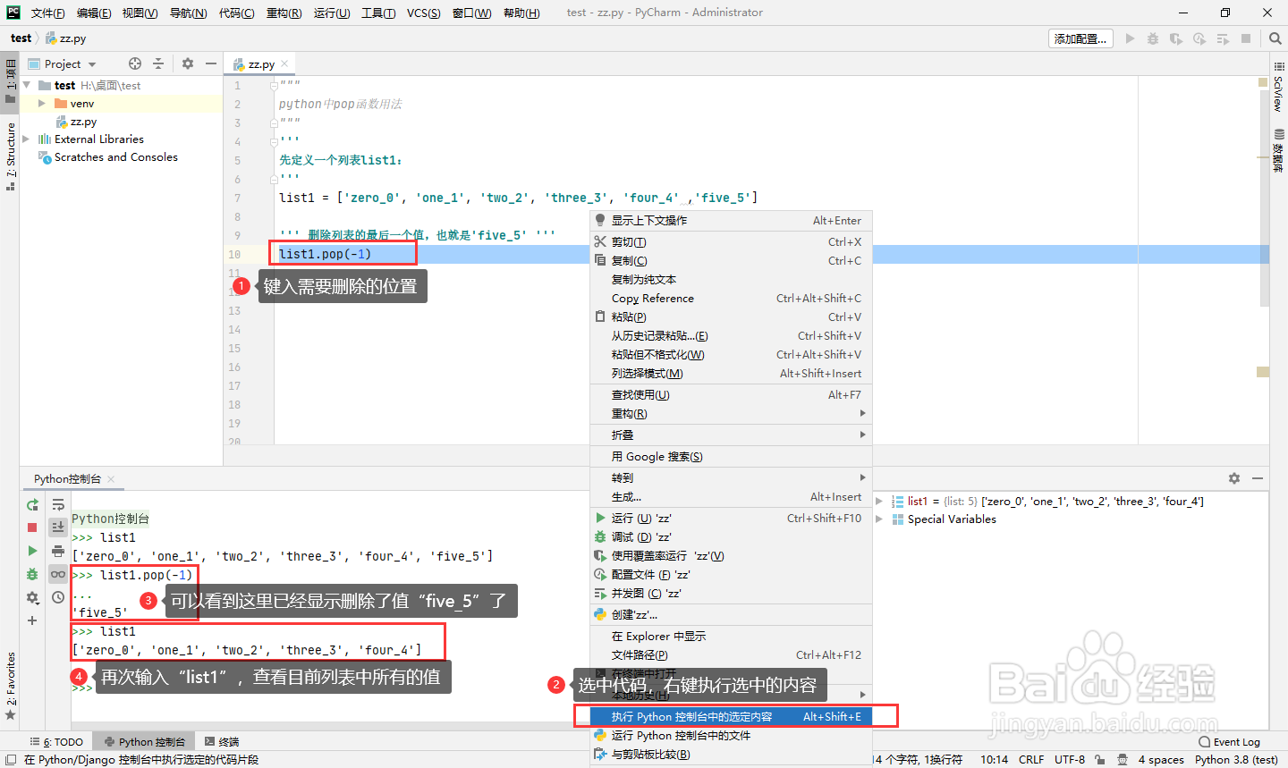Open bottom tool window settings gear
This screenshot has width=1288, height=768.
coord(1234,478)
